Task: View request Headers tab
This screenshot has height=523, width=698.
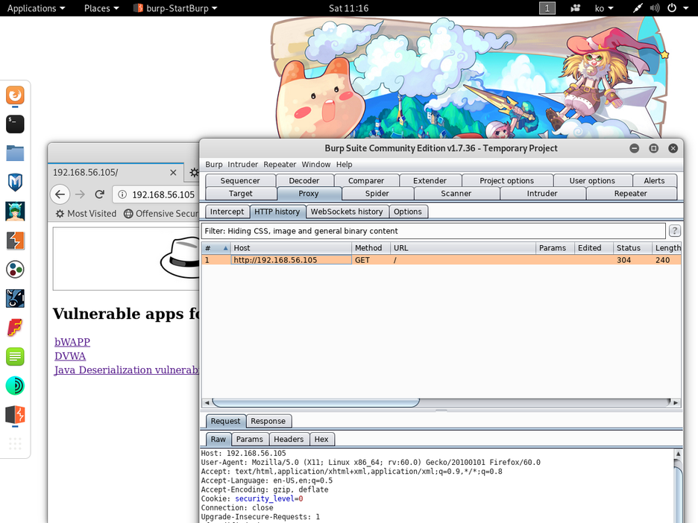Action: 289,439
